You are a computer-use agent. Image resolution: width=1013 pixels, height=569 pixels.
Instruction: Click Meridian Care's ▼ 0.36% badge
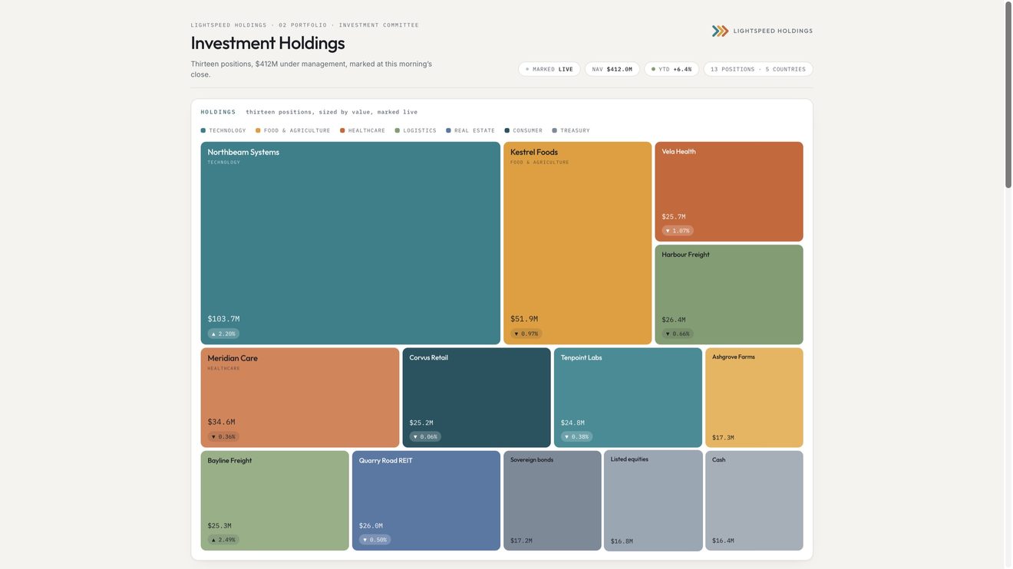click(x=223, y=436)
